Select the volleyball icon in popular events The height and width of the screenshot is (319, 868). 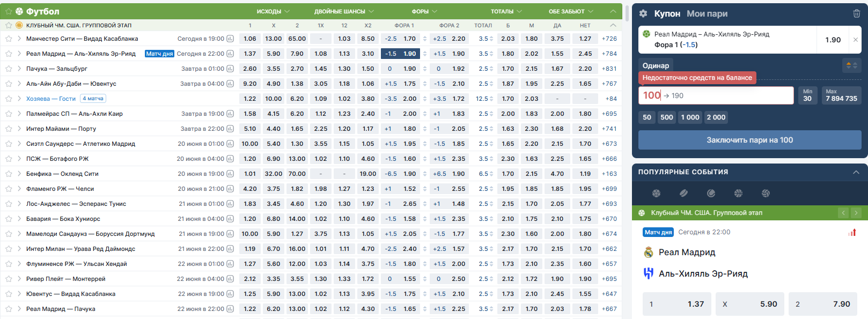(766, 193)
